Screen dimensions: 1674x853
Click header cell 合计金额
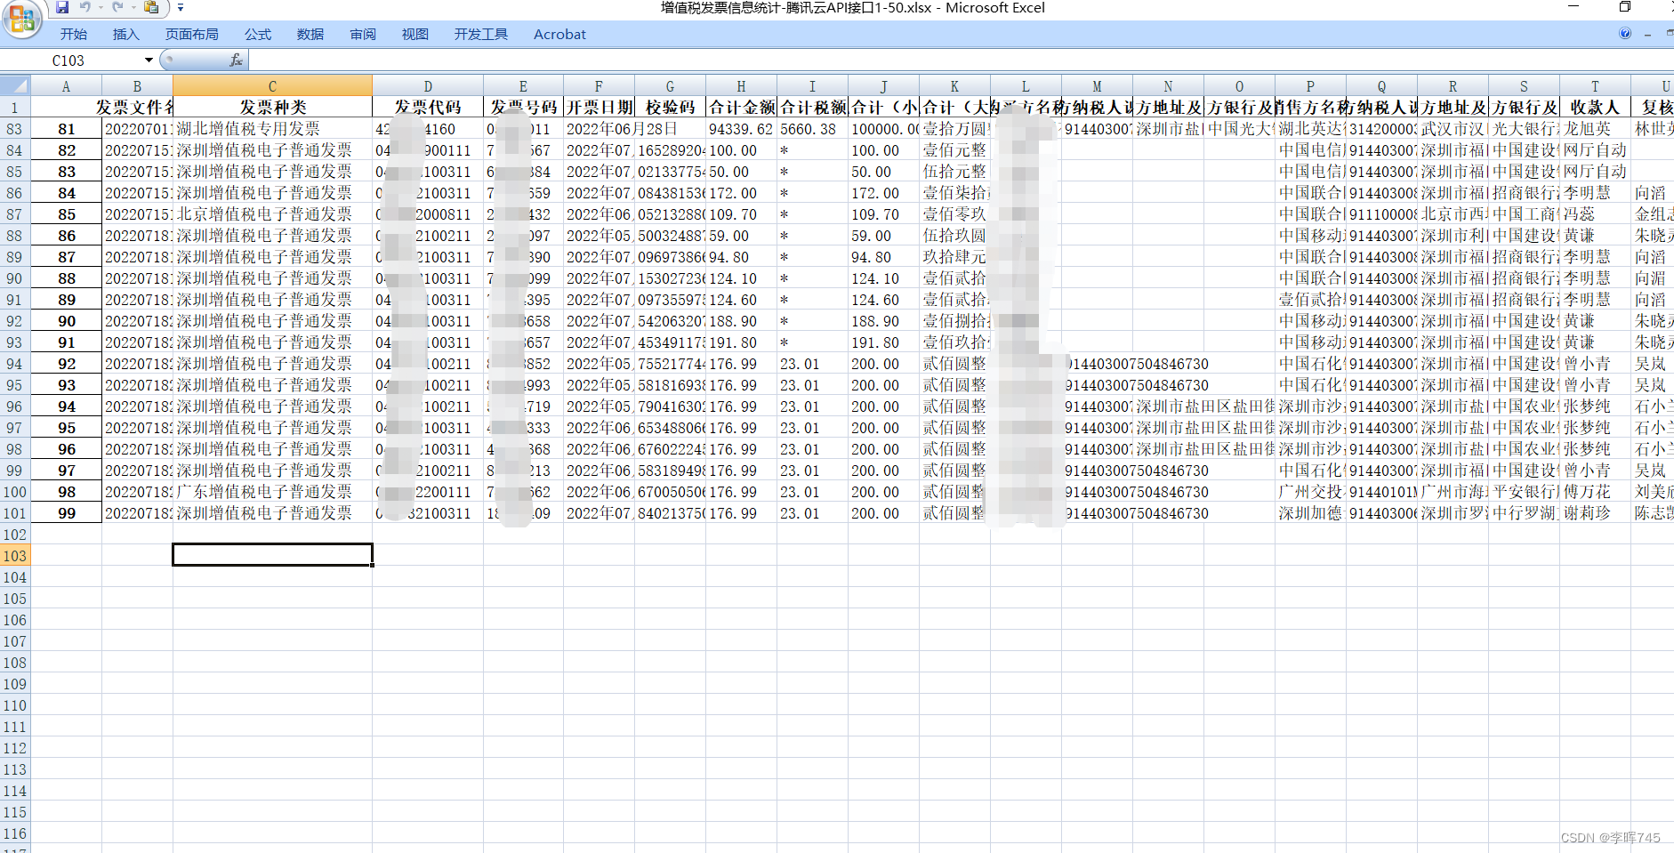tap(741, 108)
